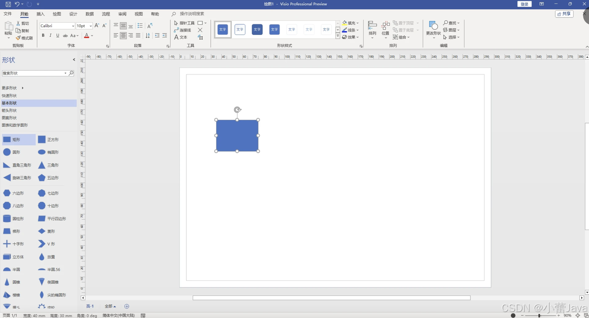This screenshot has height=318, width=589.
Task: Add the Circle (圆形) shape from stencil
Action: [x=7, y=152]
